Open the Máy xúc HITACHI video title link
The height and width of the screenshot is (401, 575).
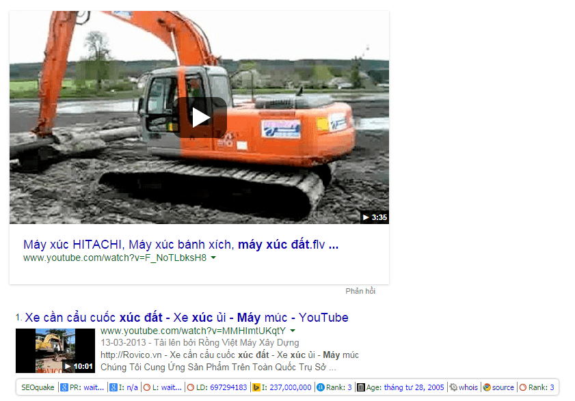180,245
